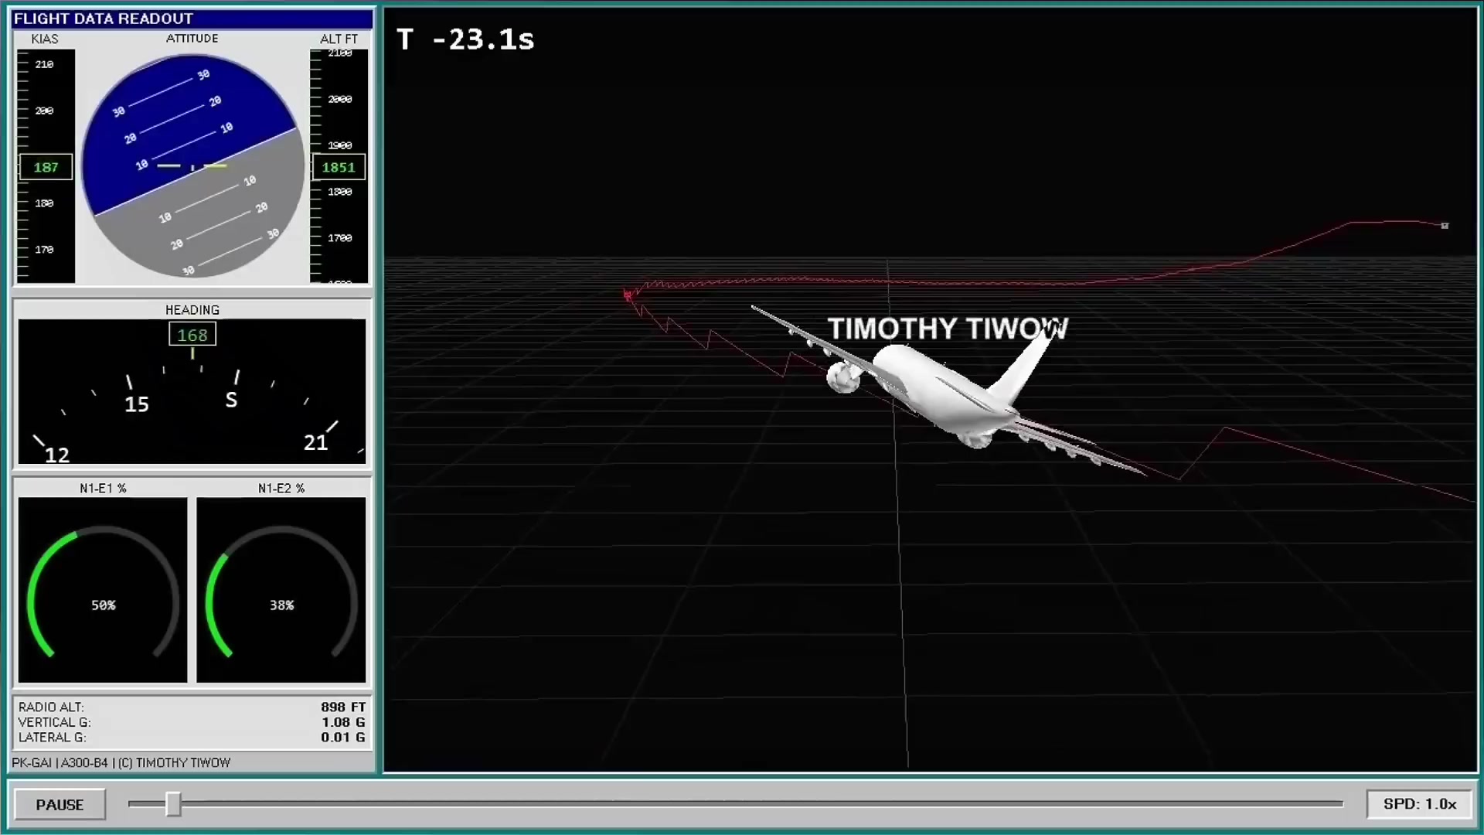
Task: Click the heading readout box showing 168
Action: tap(192, 335)
